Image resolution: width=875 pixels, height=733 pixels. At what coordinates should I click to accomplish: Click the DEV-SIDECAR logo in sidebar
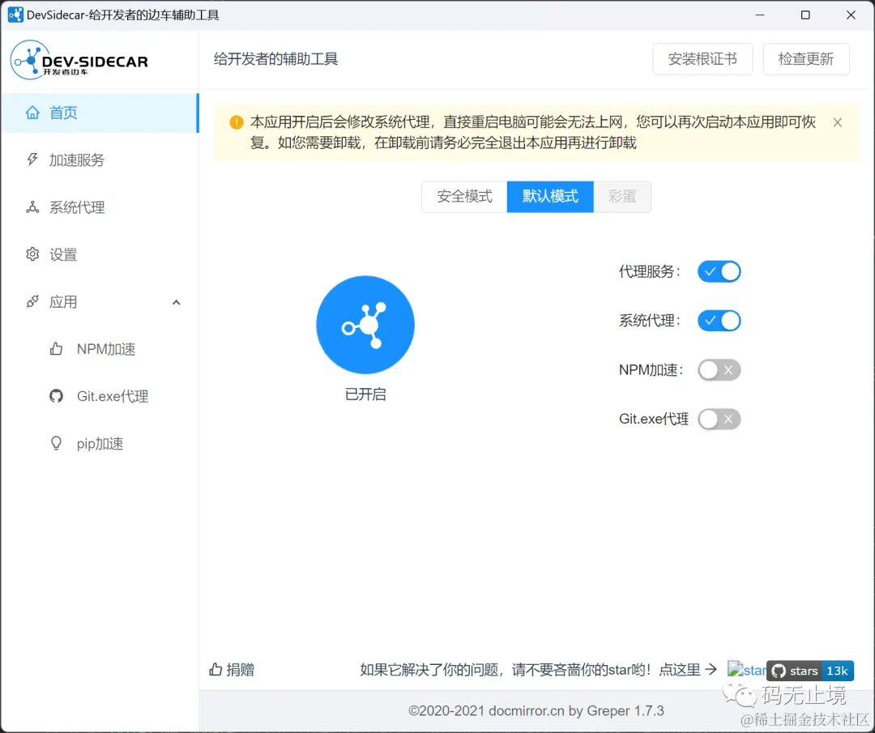tap(79, 60)
